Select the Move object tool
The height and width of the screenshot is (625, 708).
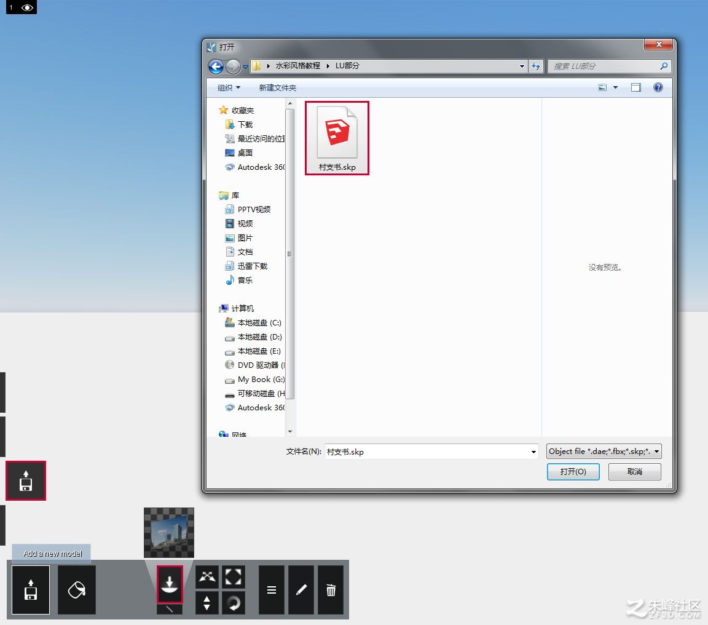[207, 576]
